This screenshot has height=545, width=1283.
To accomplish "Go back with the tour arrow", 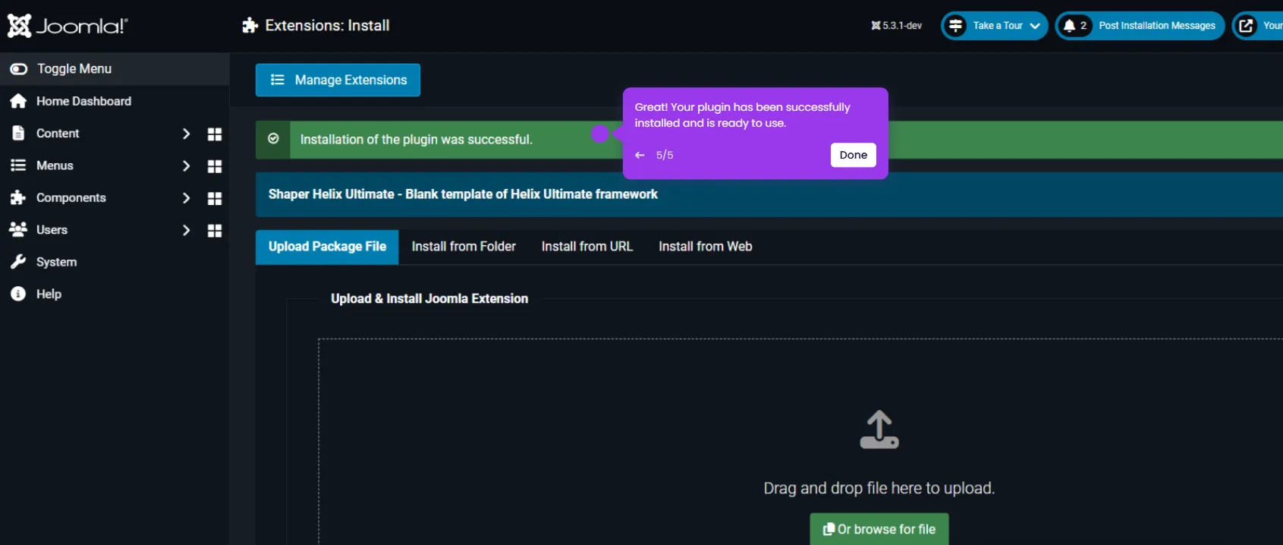I will 640,155.
